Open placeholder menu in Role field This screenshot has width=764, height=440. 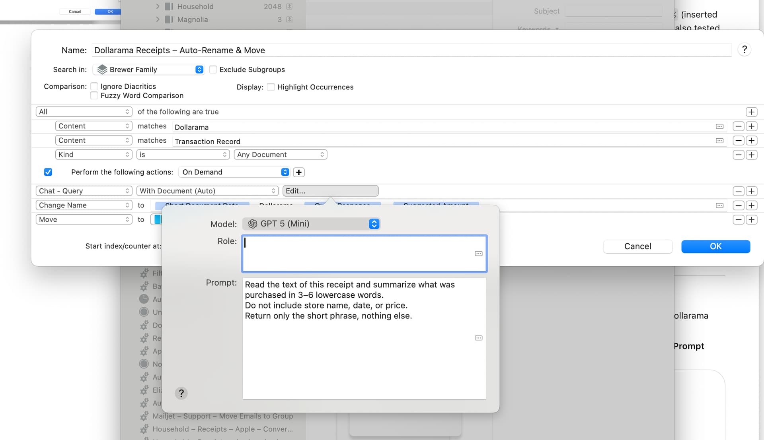pyautogui.click(x=478, y=254)
